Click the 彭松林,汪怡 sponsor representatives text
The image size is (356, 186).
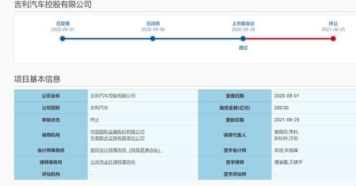pyautogui.click(x=286, y=138)
